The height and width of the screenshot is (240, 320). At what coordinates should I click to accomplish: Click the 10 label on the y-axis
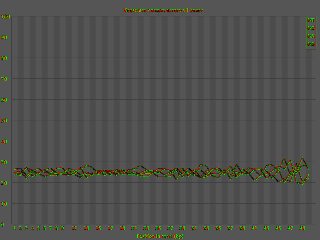[4, 204]
